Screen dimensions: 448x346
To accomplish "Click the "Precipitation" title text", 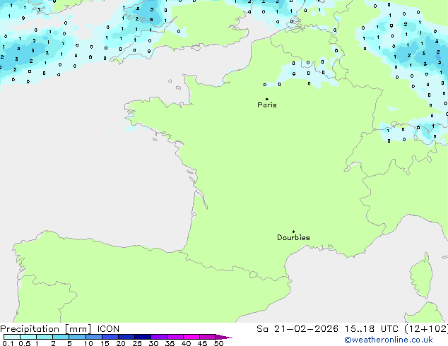I will click(x=30, y=329).
